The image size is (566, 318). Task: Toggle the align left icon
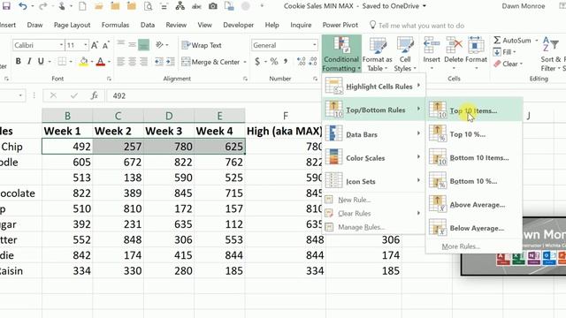click(121, 62)
